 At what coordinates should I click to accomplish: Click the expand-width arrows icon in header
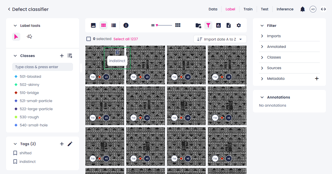tap(323, 9)
